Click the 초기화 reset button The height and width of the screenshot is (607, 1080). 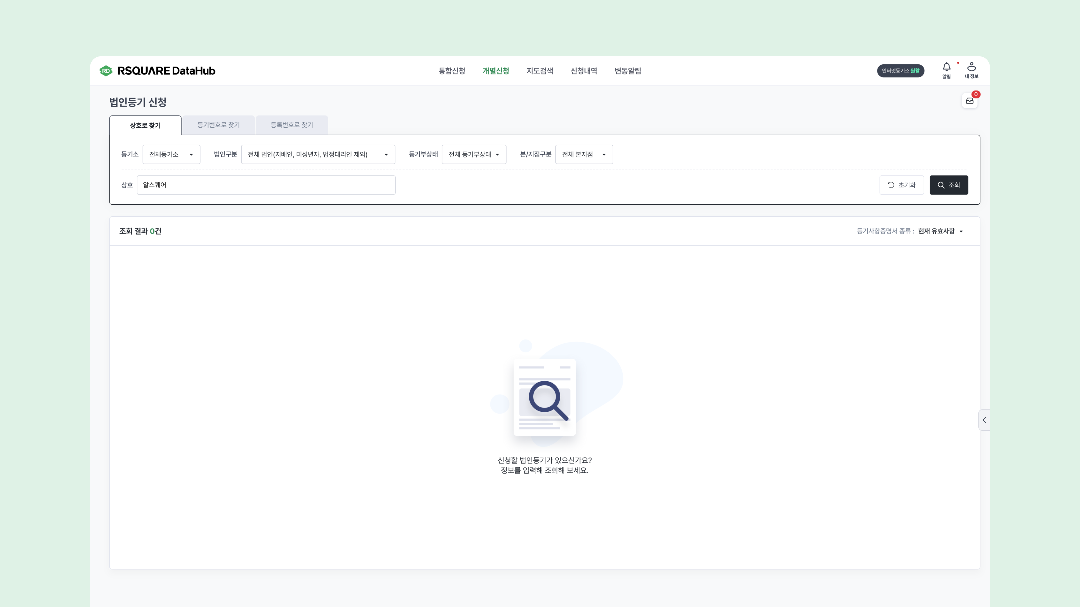(901, 185)
